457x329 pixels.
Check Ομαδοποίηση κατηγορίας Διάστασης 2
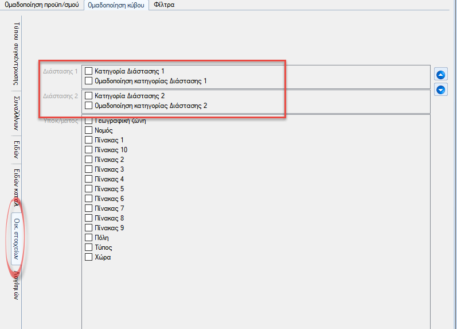coord(89,106)
